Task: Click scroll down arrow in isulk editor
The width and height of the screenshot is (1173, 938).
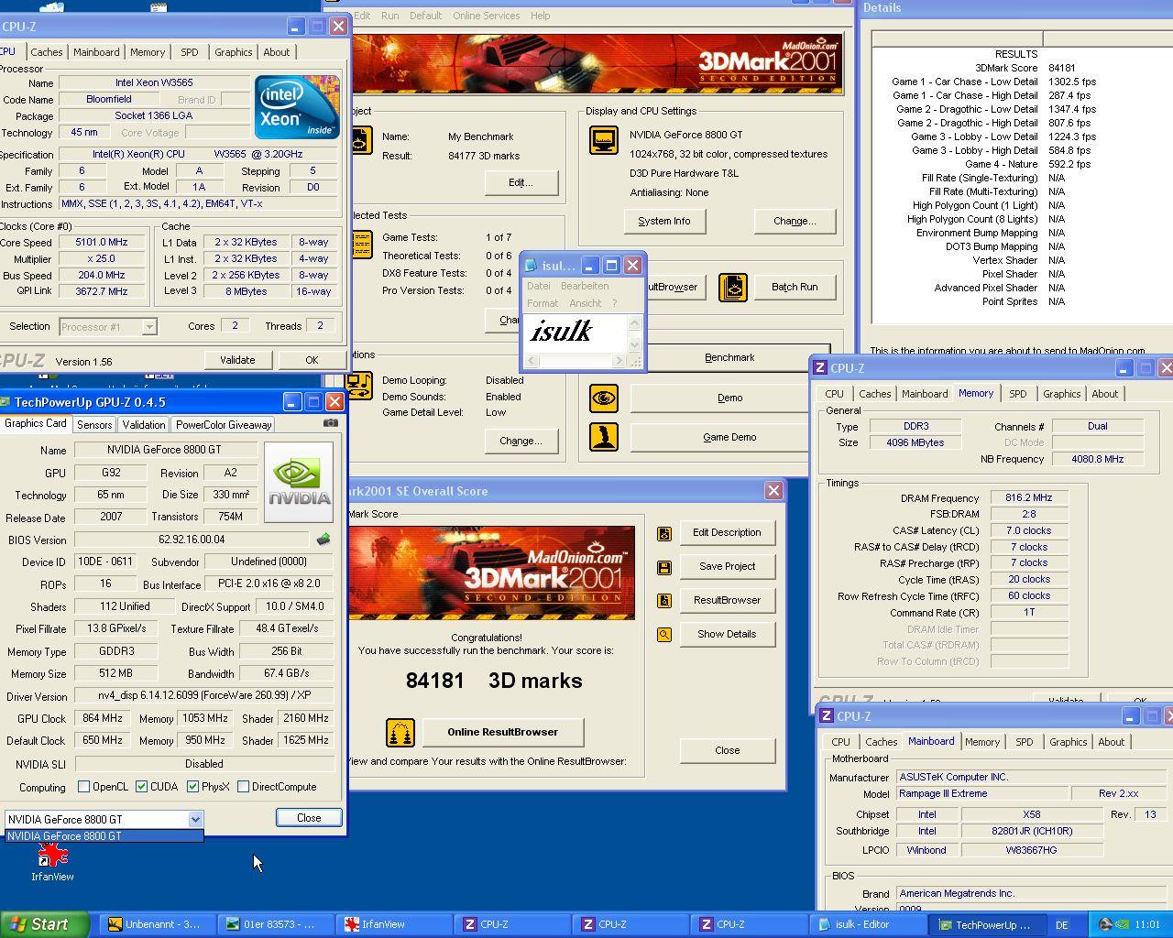Action: coord(634,344)
